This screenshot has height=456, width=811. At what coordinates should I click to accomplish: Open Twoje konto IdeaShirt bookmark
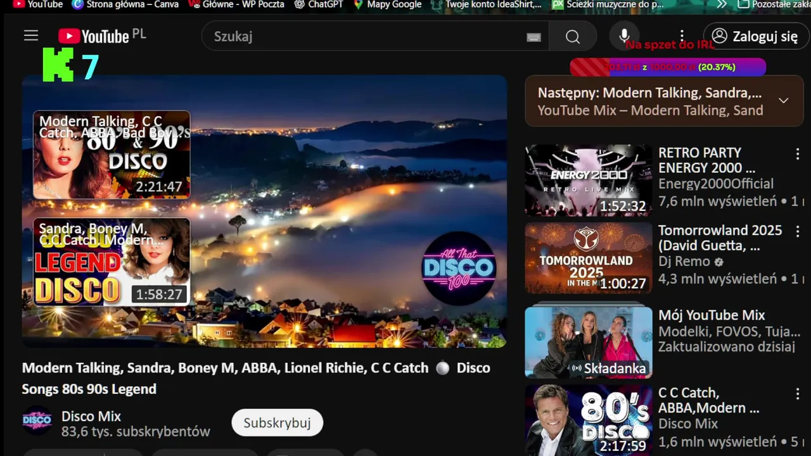coord(487,4)
